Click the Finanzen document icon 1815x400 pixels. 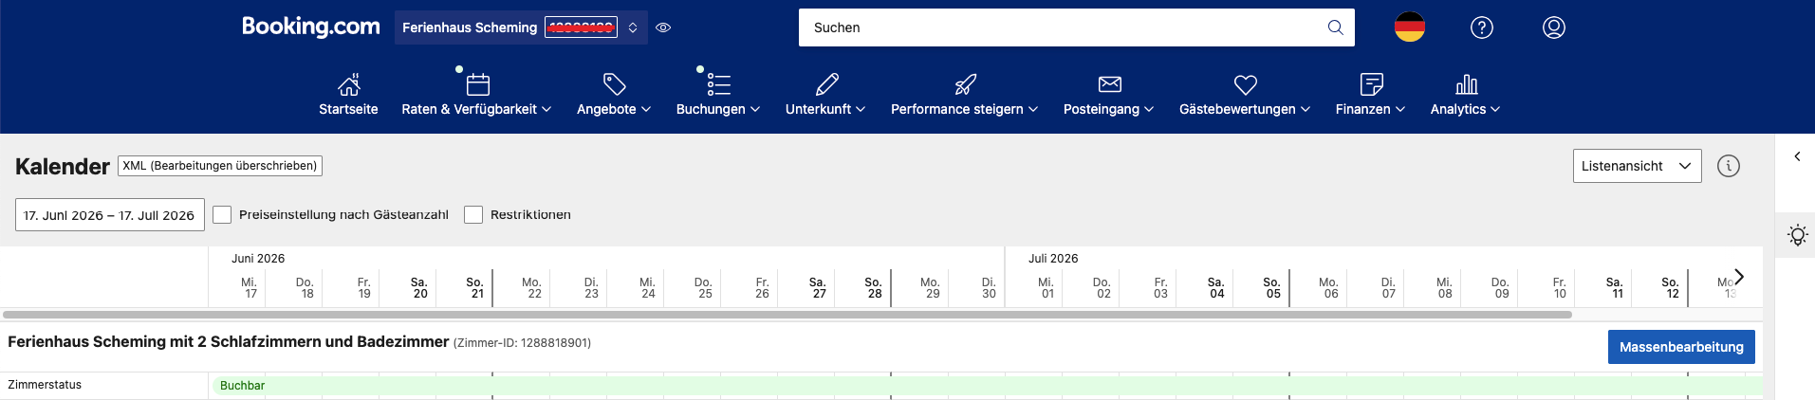click(1371, 84)
